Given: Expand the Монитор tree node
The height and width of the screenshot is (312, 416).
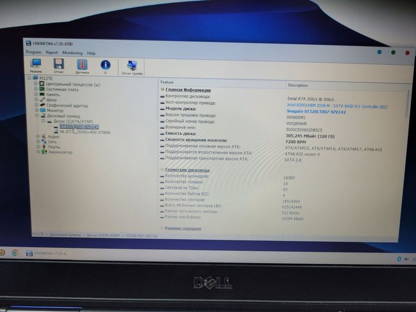Looking at the screenshot, I should pos(37,110).
